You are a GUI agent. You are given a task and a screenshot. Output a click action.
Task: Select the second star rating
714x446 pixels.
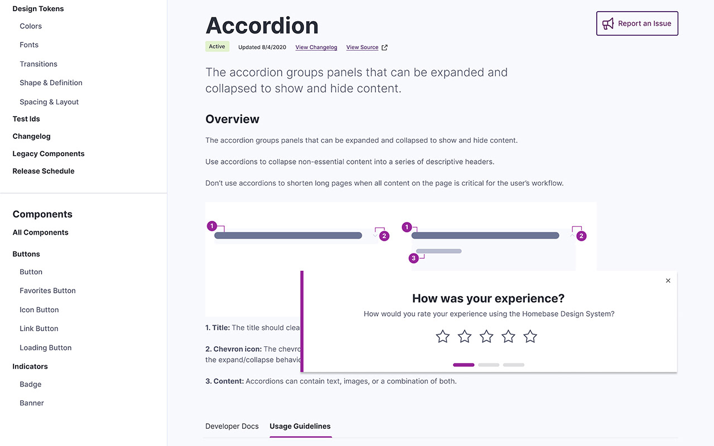click(x=465, y=336)
